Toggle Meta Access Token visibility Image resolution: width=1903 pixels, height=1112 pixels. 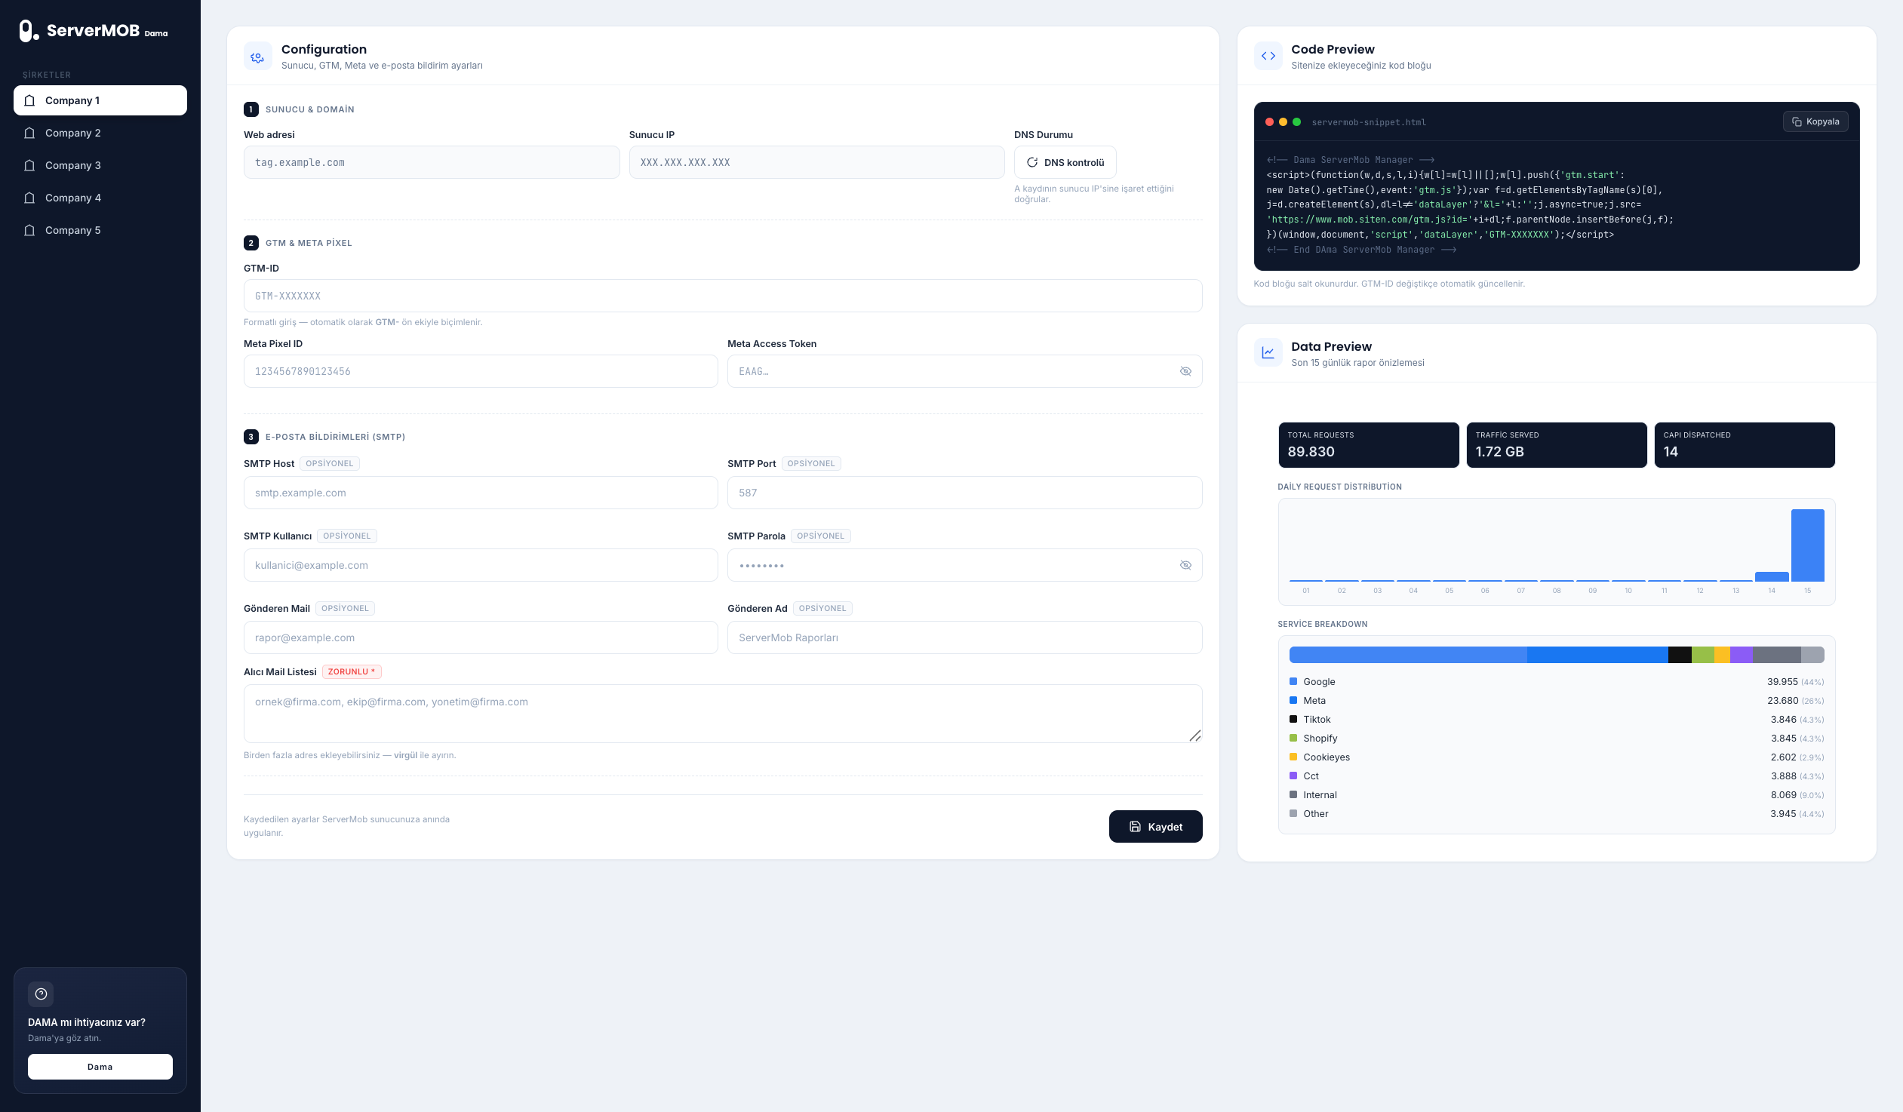(1185, 371)
